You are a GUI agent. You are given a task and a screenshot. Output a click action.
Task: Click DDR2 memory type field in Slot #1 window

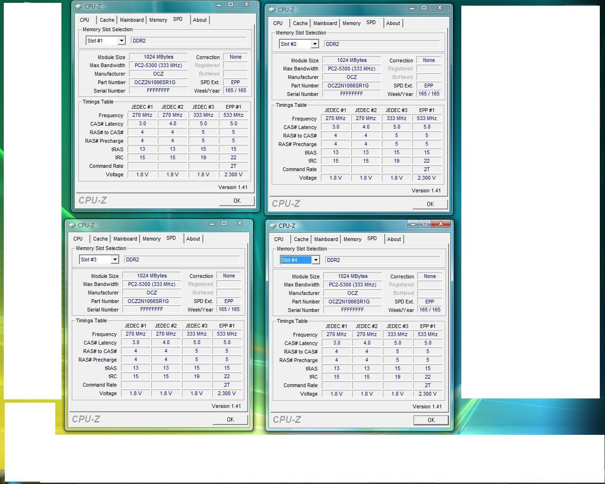pos(189,41)
